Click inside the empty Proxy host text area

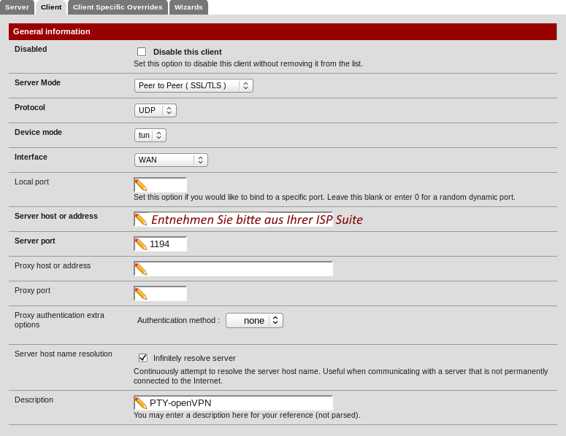[x=240, y=269]
